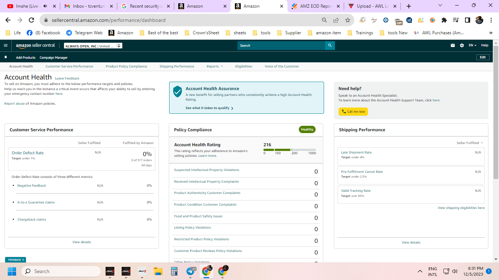View site information via the lock icon
Screen dimensions: 499x280
46,20
